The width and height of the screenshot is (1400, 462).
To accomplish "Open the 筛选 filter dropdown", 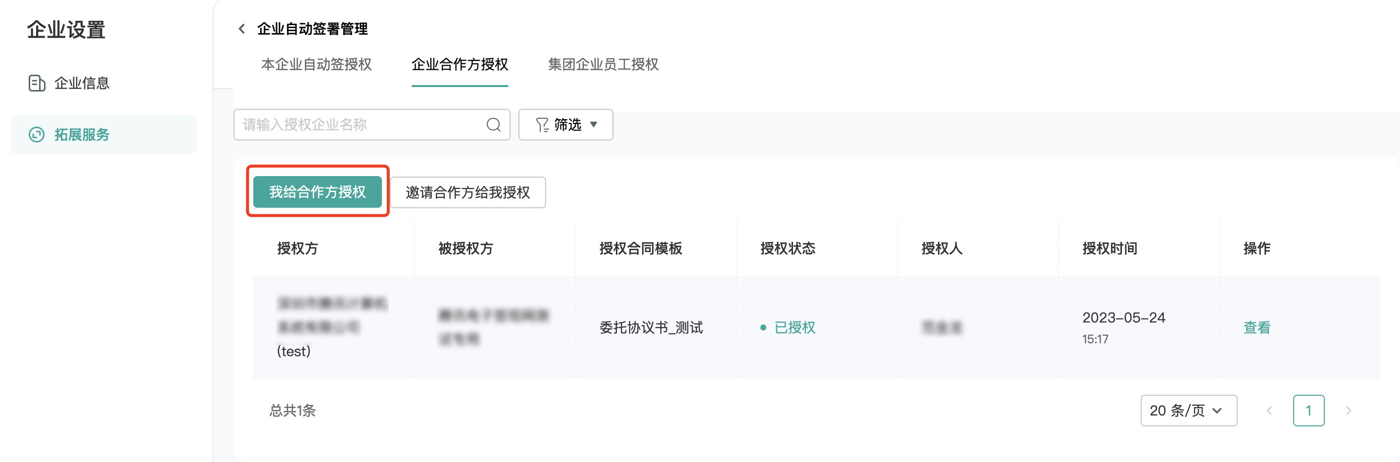I will pos(566,125).
